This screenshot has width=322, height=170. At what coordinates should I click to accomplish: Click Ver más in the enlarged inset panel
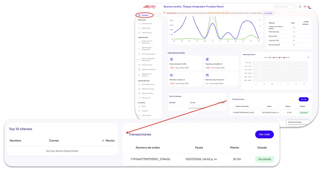264,134
